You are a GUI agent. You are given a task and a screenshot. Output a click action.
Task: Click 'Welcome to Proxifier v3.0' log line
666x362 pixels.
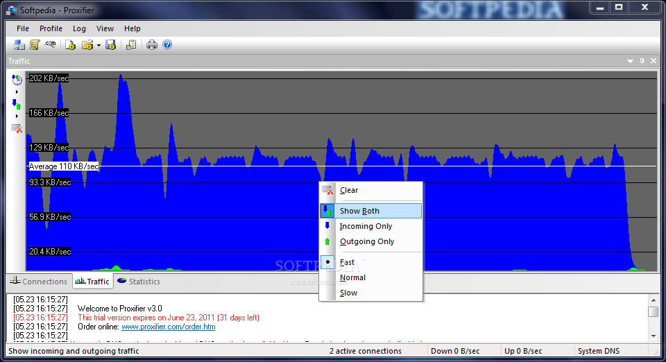pos(119,309)
